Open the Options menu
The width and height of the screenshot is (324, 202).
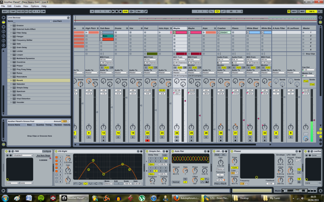tap(35, 6)
